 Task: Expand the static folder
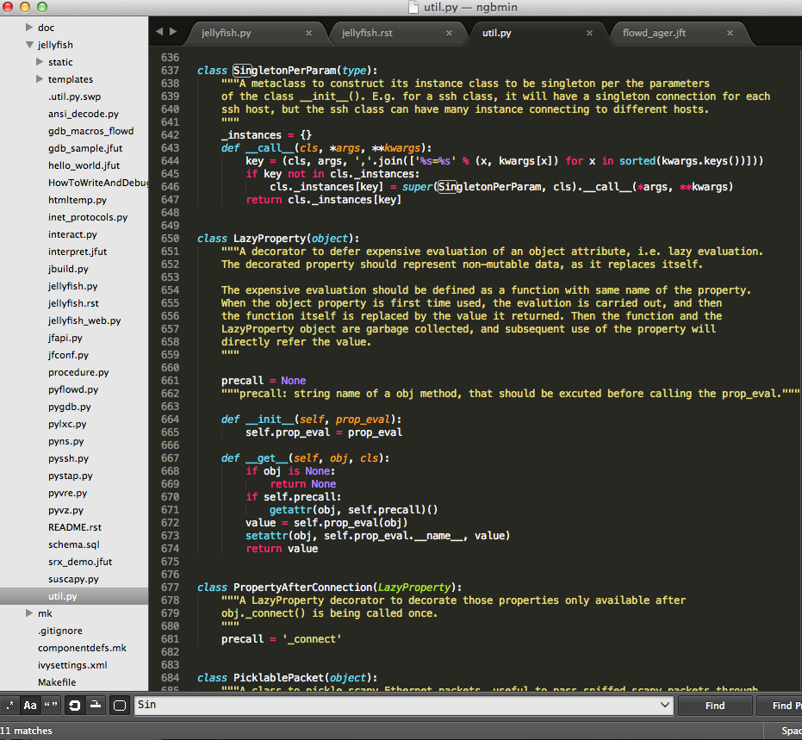click(x=40, y=62)
